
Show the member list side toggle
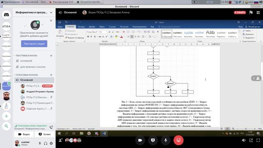256,78
